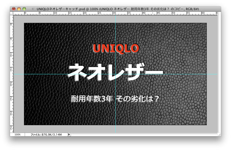Click the 耐用年数3年 その劣化は？ subtitle text
Viewport: 231px width, 150px height.
pyautogui.click(x=115, y=99)
